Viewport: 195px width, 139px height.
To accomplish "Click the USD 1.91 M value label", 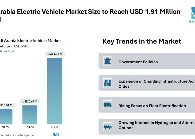I will click(x=55, y=54).
